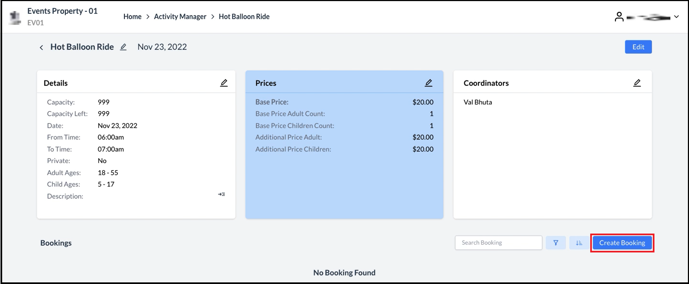The width and height of the screenshot is (689, 284).
Task: Click the bookings sort order icon
Action: [x=579, y=243]
